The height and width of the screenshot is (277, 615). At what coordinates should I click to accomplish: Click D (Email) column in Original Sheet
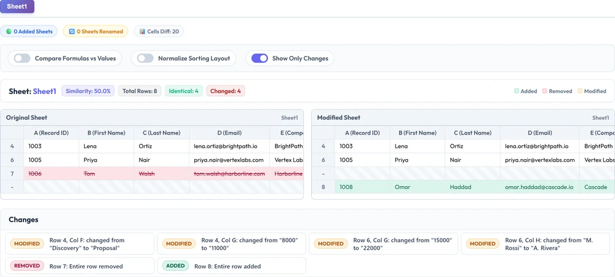[229, 133]
